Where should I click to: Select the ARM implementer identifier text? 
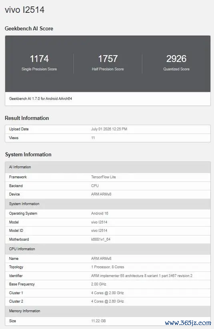click(x=142, y=276)
